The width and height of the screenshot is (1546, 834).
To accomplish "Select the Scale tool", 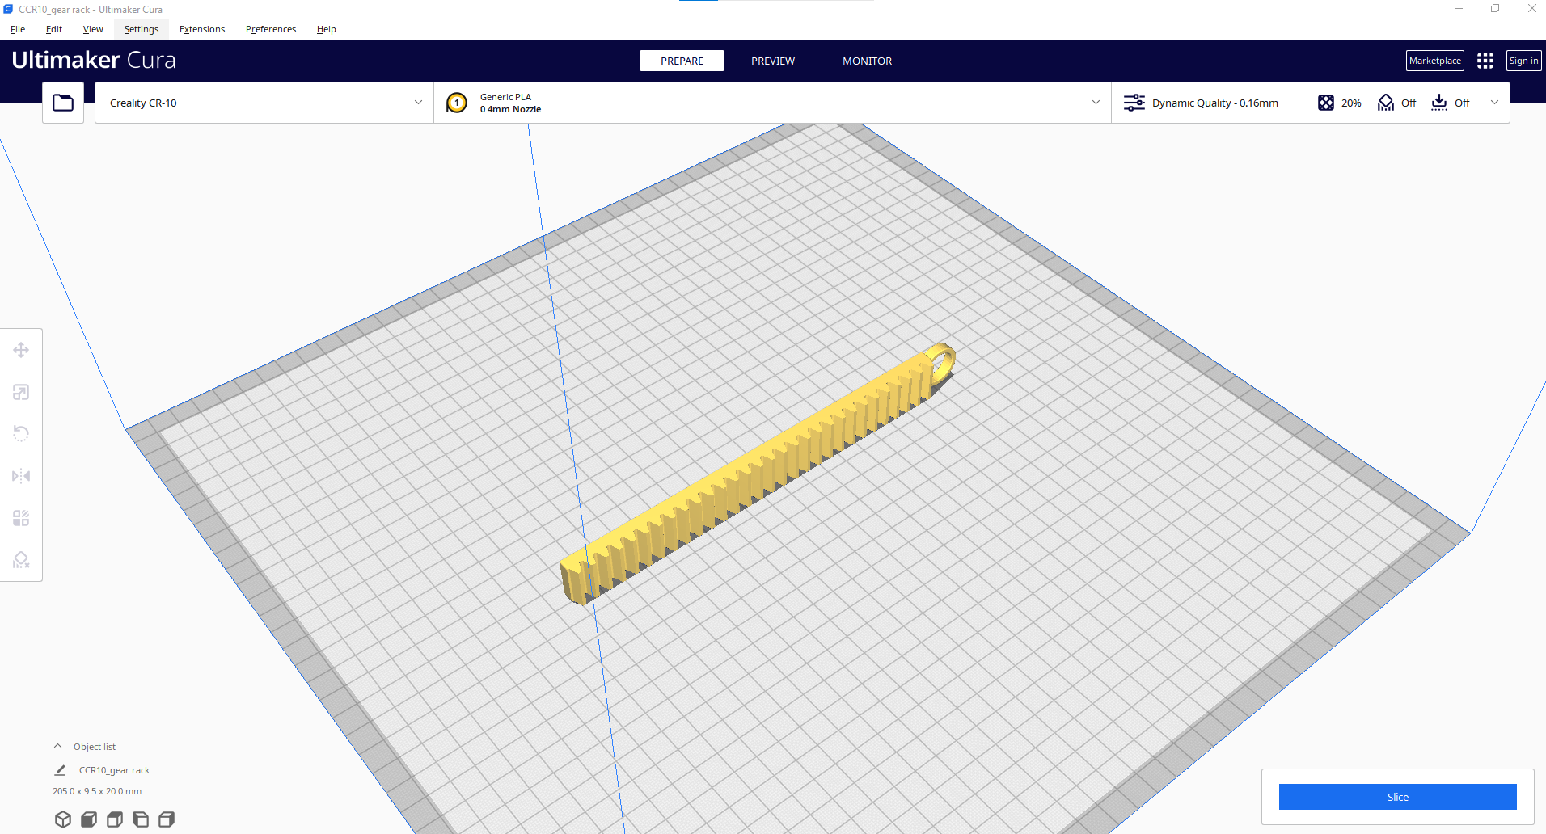I will click(x=21, y=392).
